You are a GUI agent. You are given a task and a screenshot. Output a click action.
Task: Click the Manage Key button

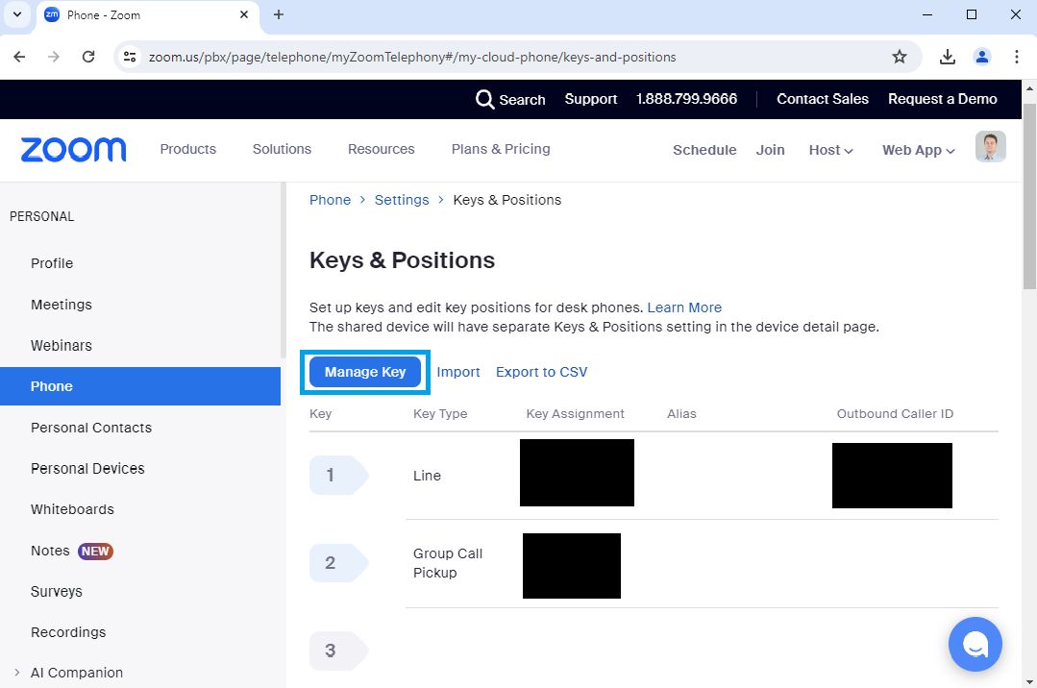coord(365,372)
